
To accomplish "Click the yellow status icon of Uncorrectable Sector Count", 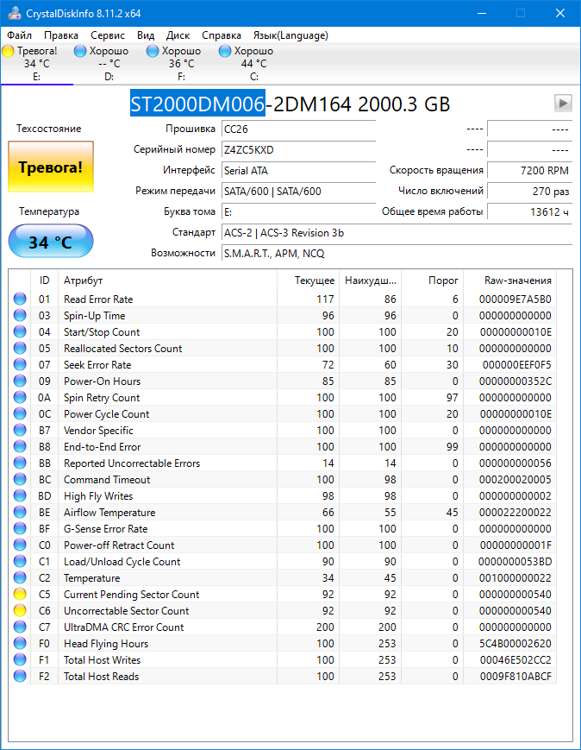I will pyautogui.click(x=20, y=610).
